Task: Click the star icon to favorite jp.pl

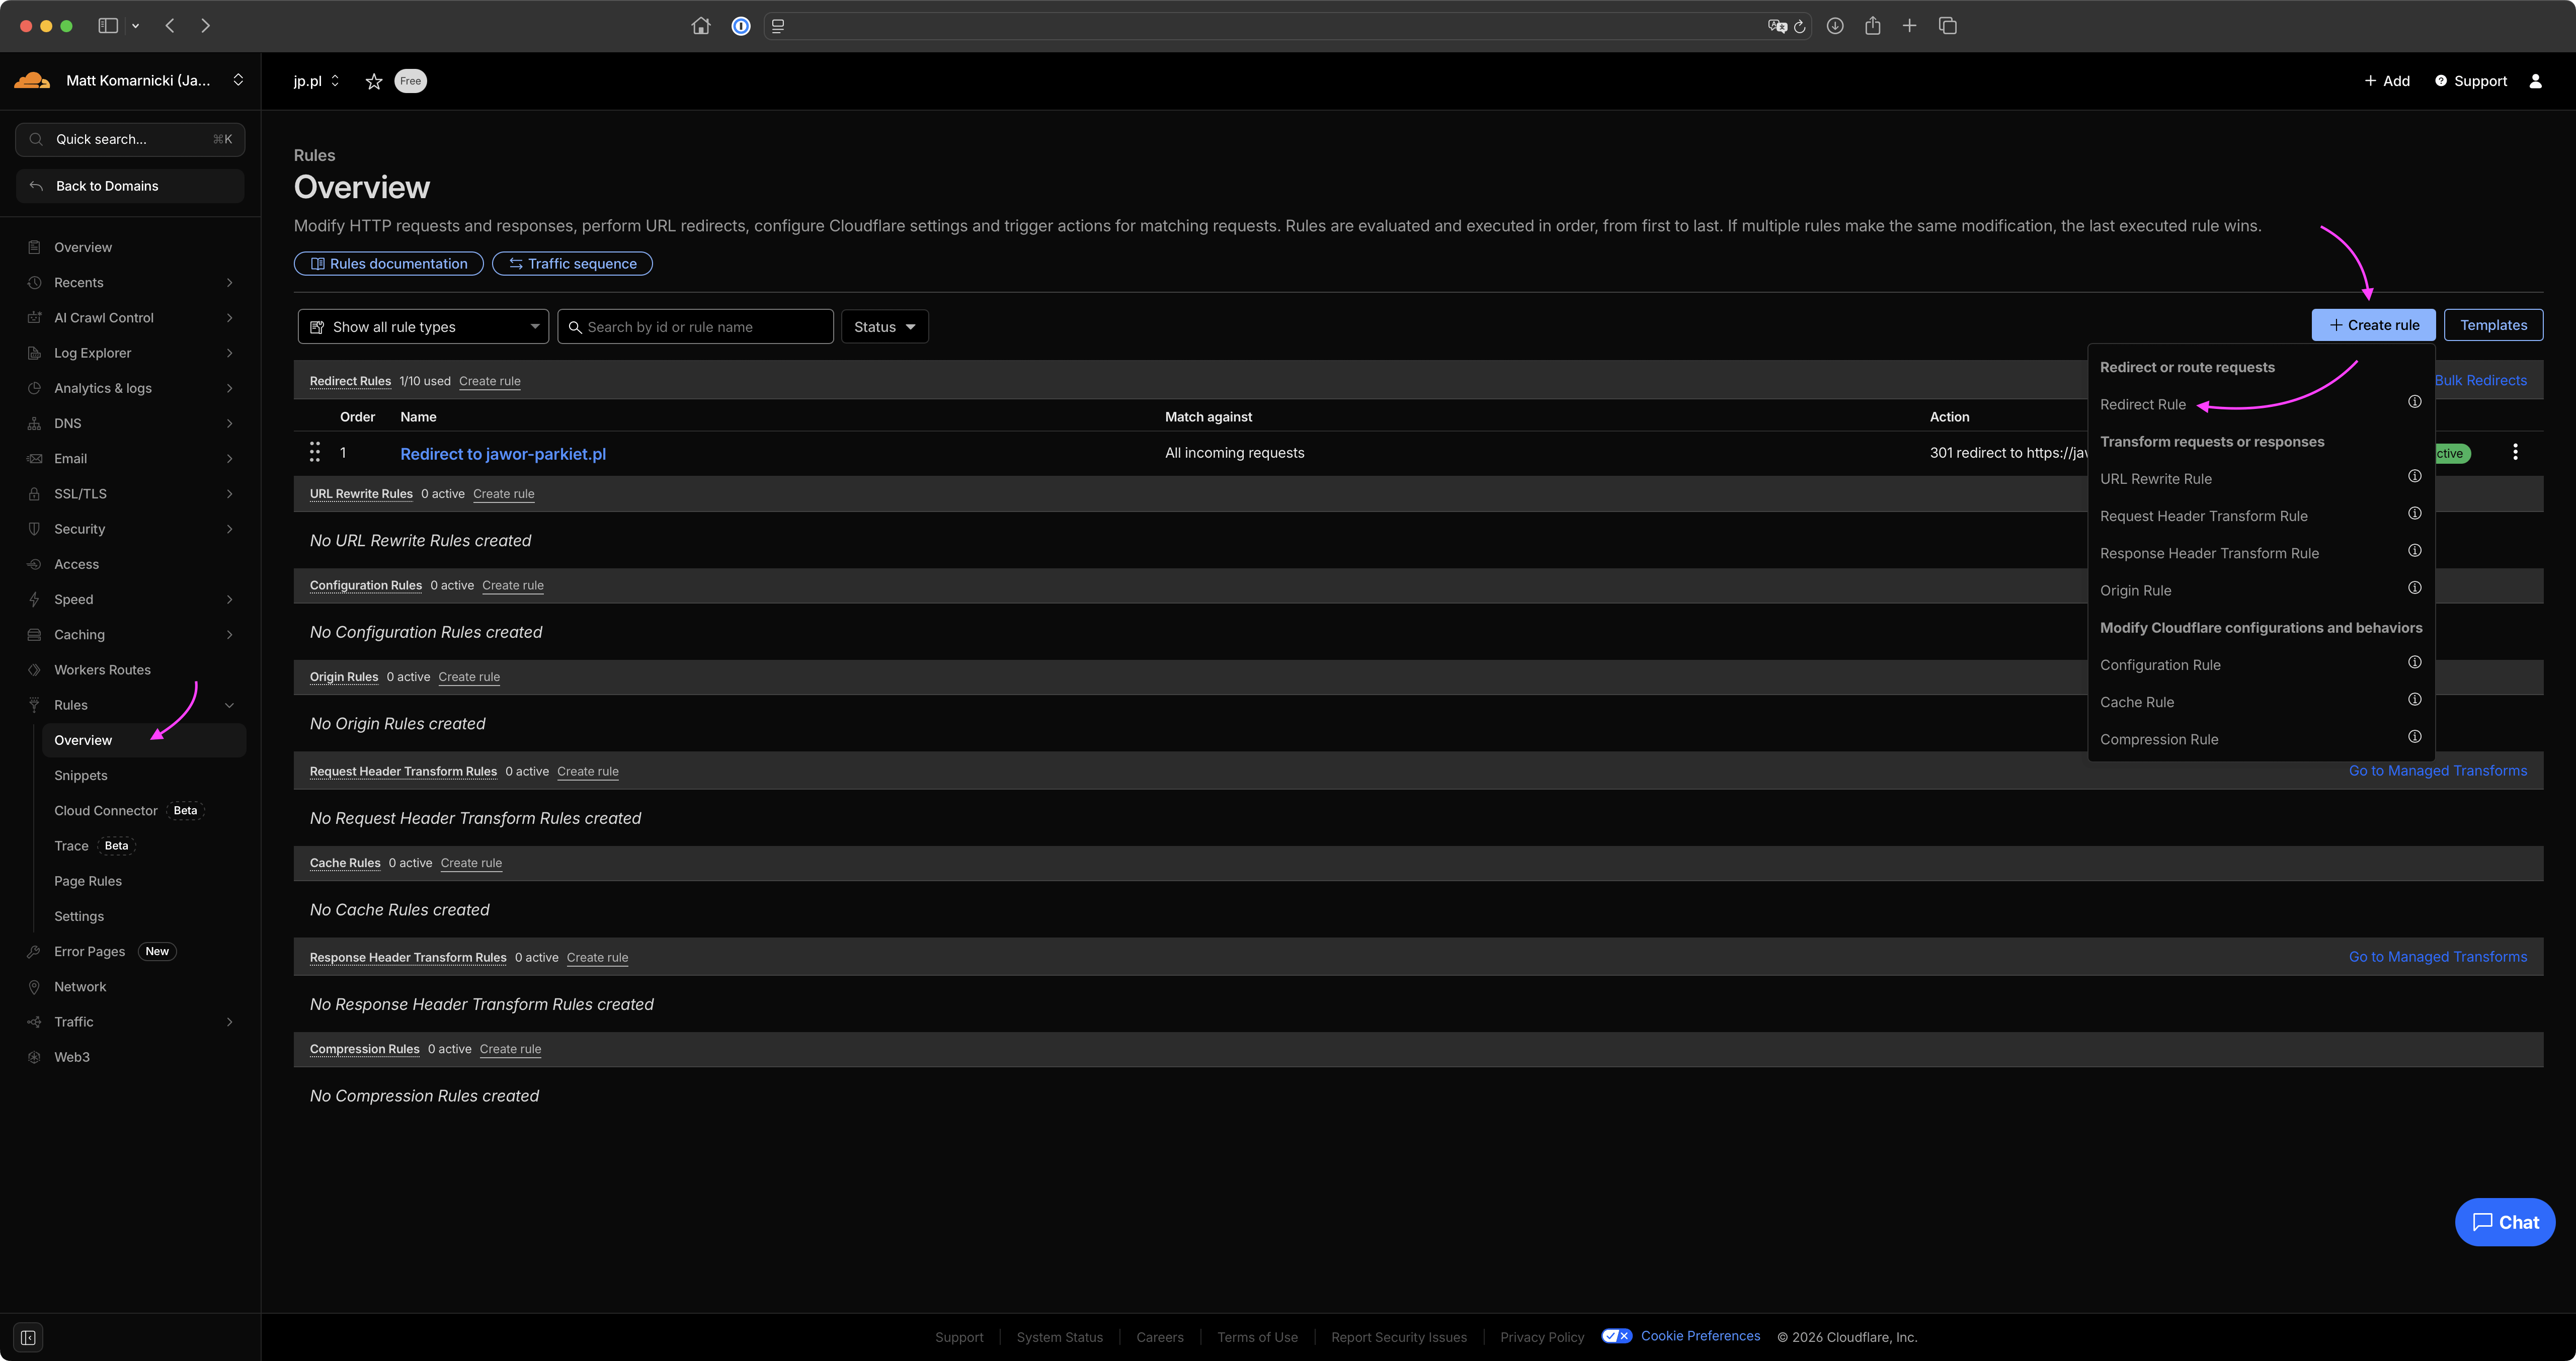Action: point(374,81)
